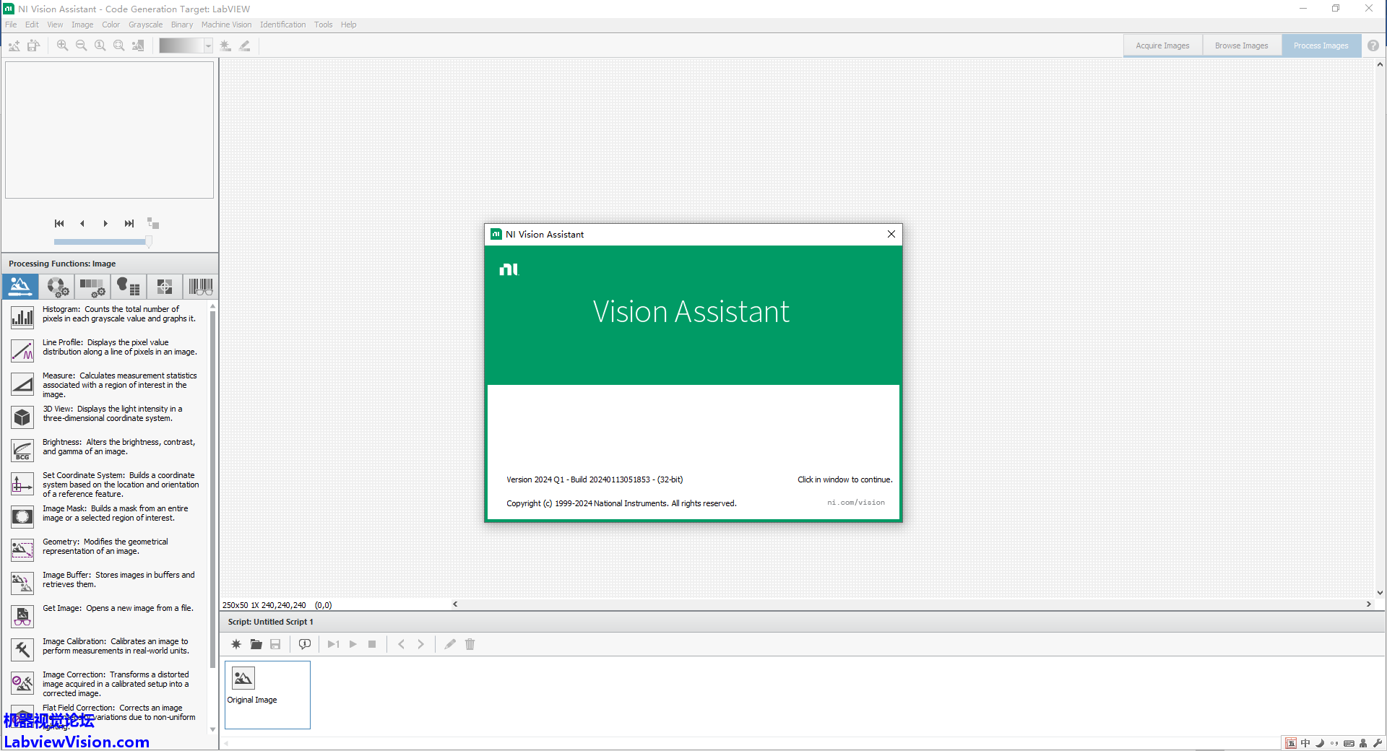Screen dimensions: 1387x751
Task: Select the Identification (barcode) functions palette tab
Action: pyautogui.click(x=200, y=287)
